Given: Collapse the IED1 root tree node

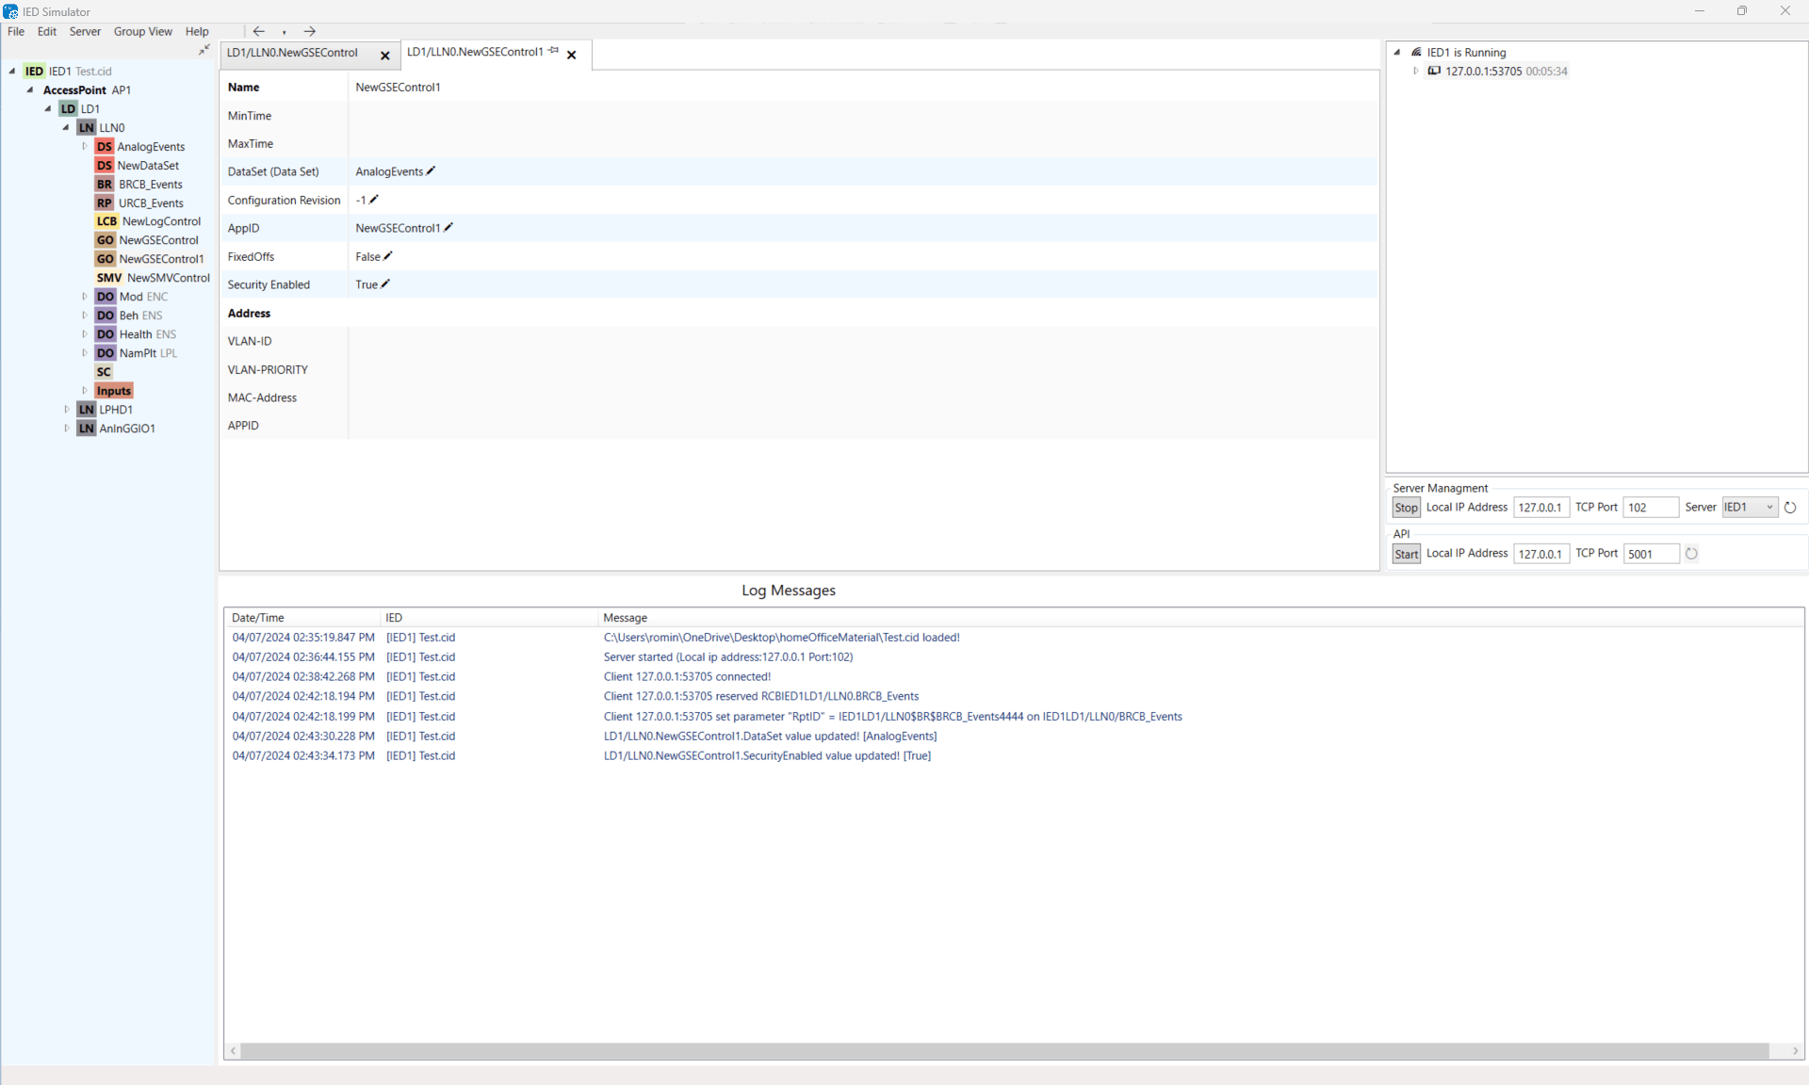Looking at the screenshot, I should click(12, 72).
